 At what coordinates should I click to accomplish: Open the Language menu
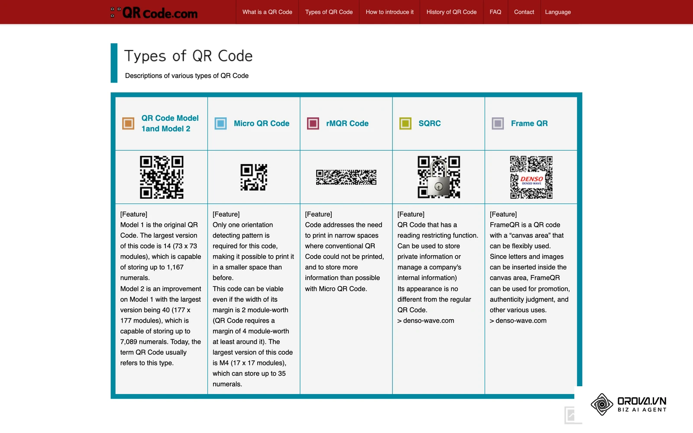coord(558,12)
